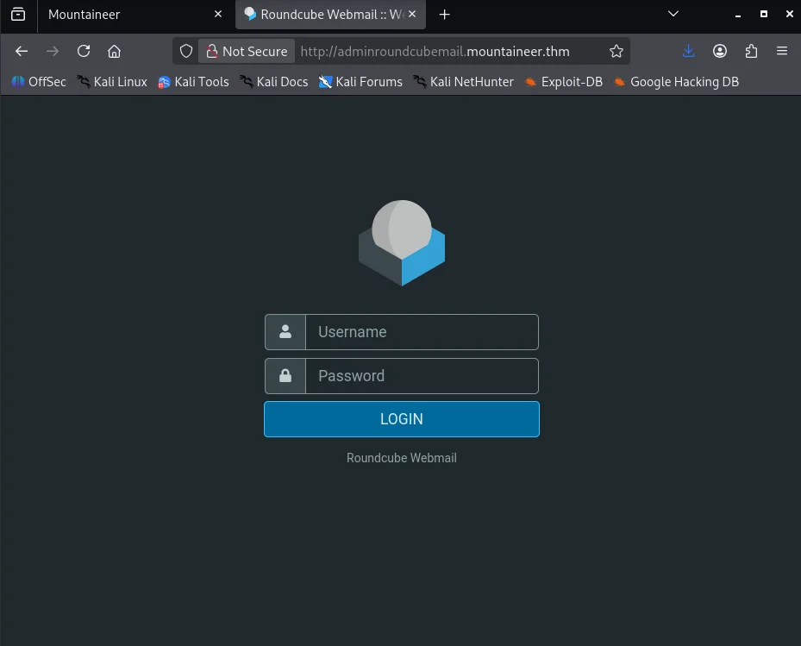This screenshot has height=646, width=801.
Task: Bookmark this page with the star icon
Action: click(x=616, y=51)
